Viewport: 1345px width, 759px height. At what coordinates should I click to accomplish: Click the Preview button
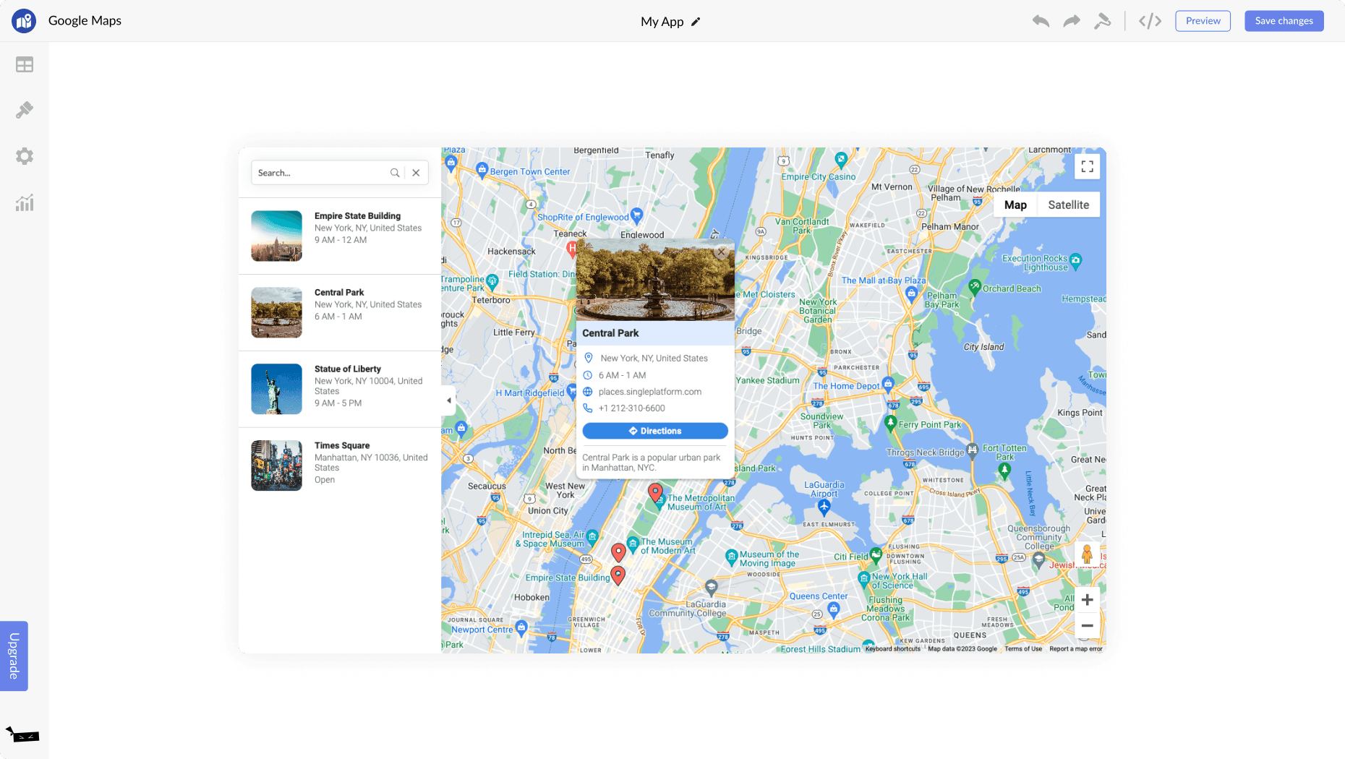pyautogui.click(x=1203, y=21)
